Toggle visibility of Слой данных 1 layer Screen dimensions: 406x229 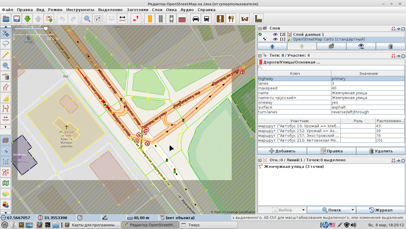275,35
